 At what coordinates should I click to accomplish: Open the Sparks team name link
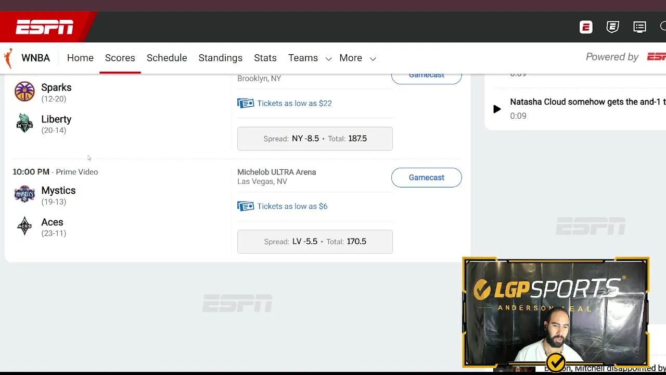click(56, 87)
